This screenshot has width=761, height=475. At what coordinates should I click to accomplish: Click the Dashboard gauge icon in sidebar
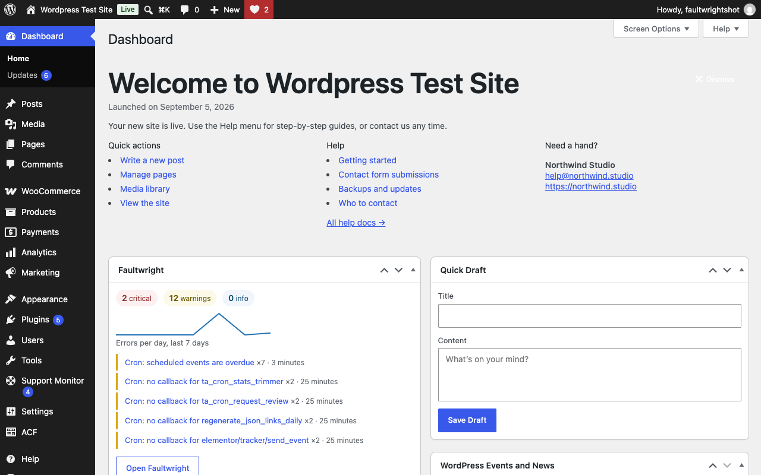[11, 36]
